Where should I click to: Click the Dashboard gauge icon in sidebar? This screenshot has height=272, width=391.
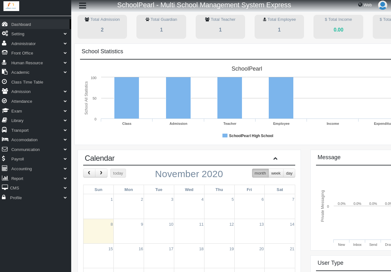coord(4,24)
